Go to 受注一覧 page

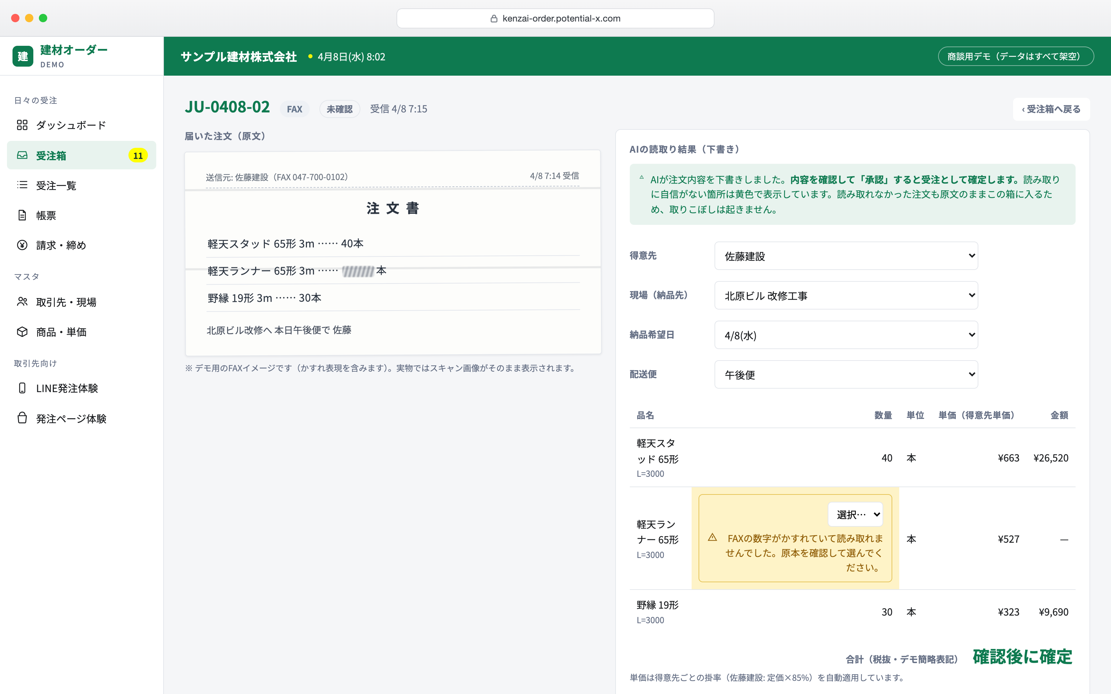point(82,185)
